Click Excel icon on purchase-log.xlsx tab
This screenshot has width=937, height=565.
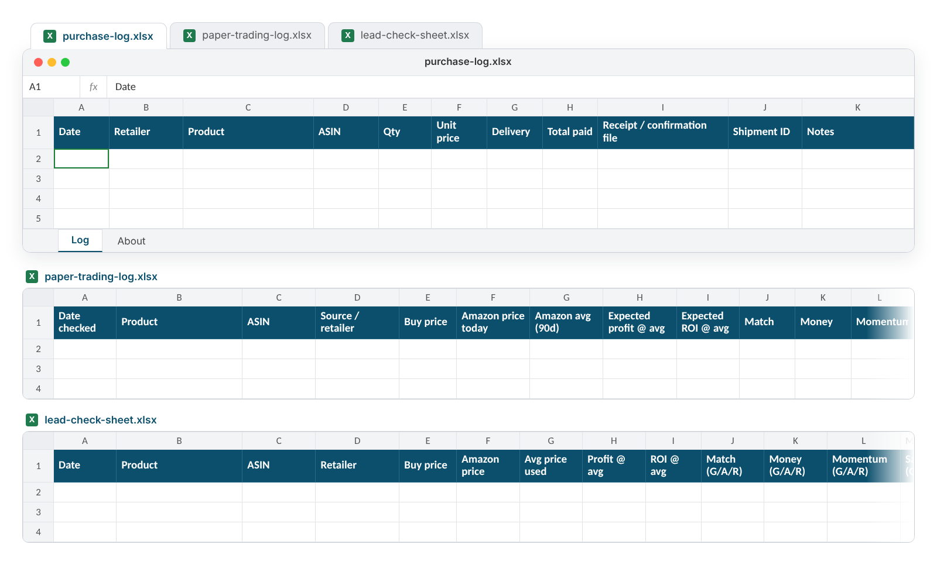[50, 36]
